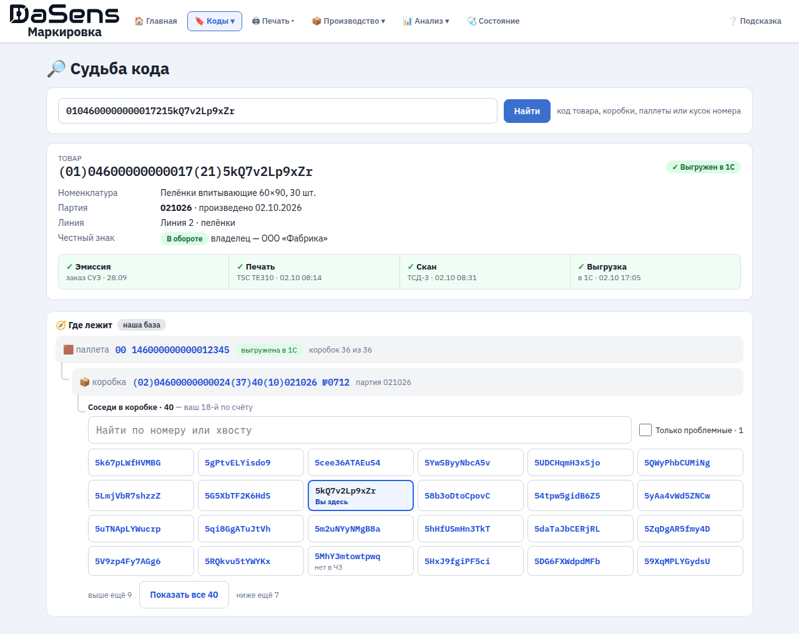Open neighbor code 5LmjVbR7shzzZ

[x=141, y=495]
